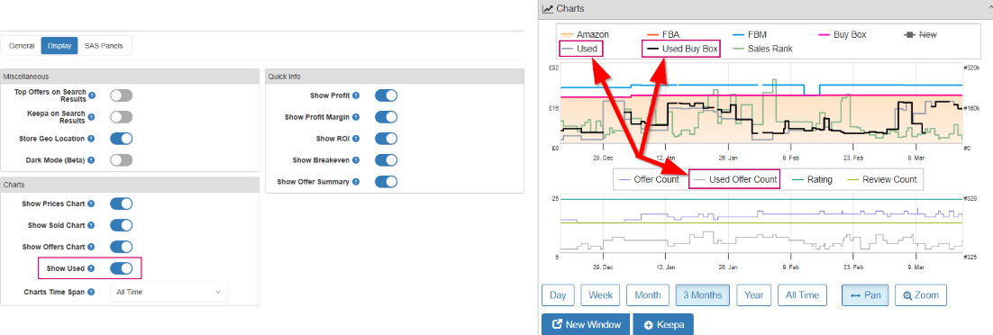Viewport: 993px width, 335px height.
Task: Click info icon beside Show Profit
Action: pyautogui.click(x=356, y=95)
